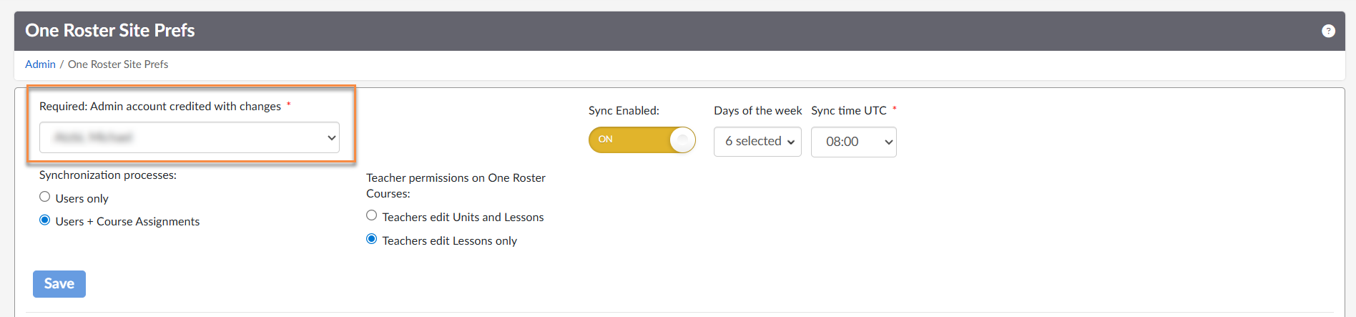1356x317 pixels.
Task: Click the Sync time UTC label
Action: [x=848, y=111]
